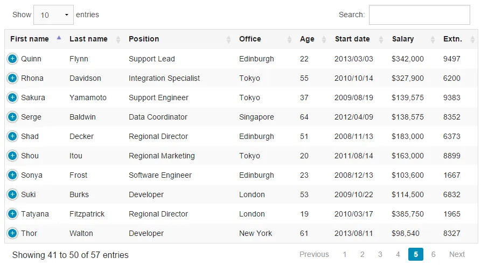This screenshot has width=481, height=265.
Task: Sort by the Office column header
Action: (250, 39)
